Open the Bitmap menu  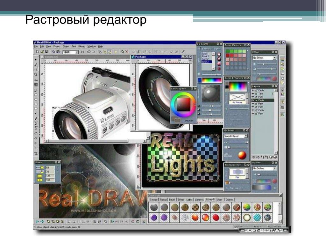[x=82, y=47]
